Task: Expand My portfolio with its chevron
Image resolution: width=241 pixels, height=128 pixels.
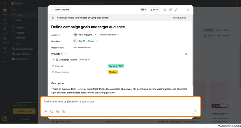Action: point(35,59)
